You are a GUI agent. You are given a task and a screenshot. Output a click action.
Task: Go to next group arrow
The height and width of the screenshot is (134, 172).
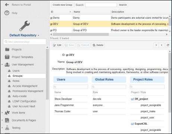[x=162, y=45]
